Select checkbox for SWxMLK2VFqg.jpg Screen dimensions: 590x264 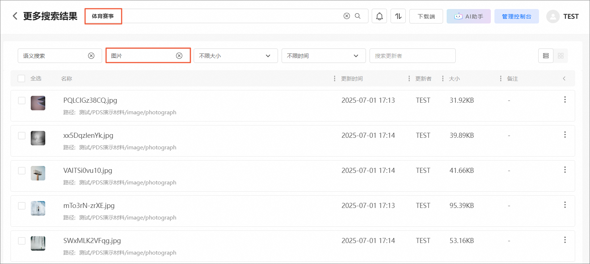(22, 240)
